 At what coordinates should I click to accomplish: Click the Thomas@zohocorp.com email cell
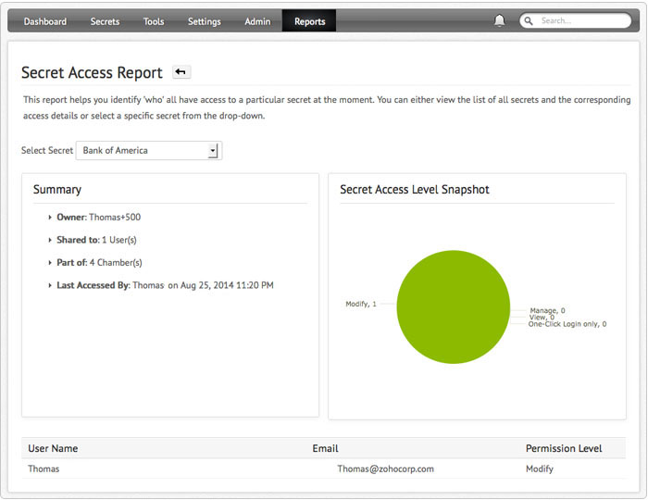(385, 469)
